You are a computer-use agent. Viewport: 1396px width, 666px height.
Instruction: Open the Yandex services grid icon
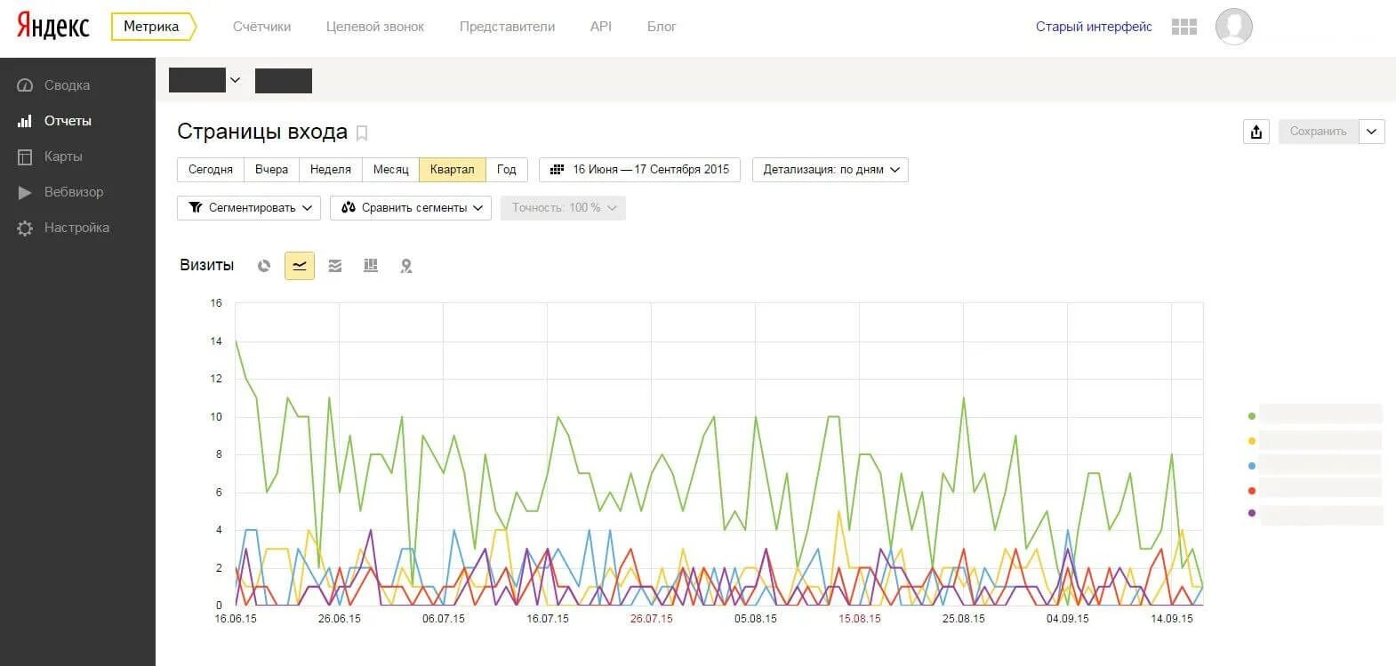tap(1184, 27)
